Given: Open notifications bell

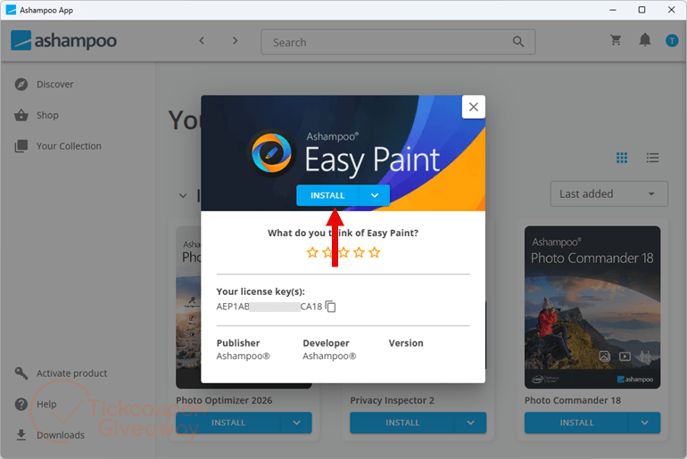Looking at the screenshot, I should coord(645,40).
